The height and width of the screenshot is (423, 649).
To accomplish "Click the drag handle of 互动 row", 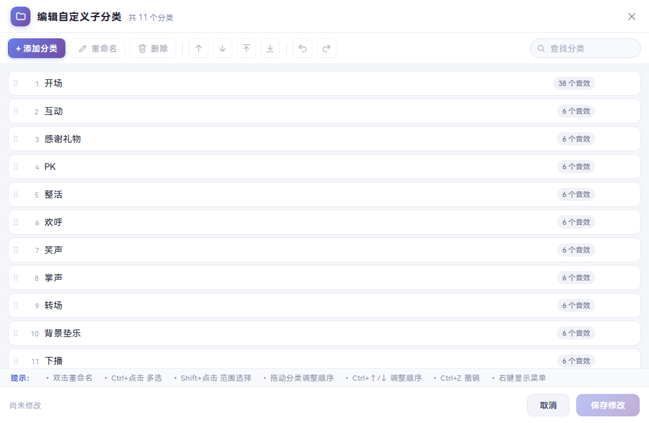I will (16, 111).
